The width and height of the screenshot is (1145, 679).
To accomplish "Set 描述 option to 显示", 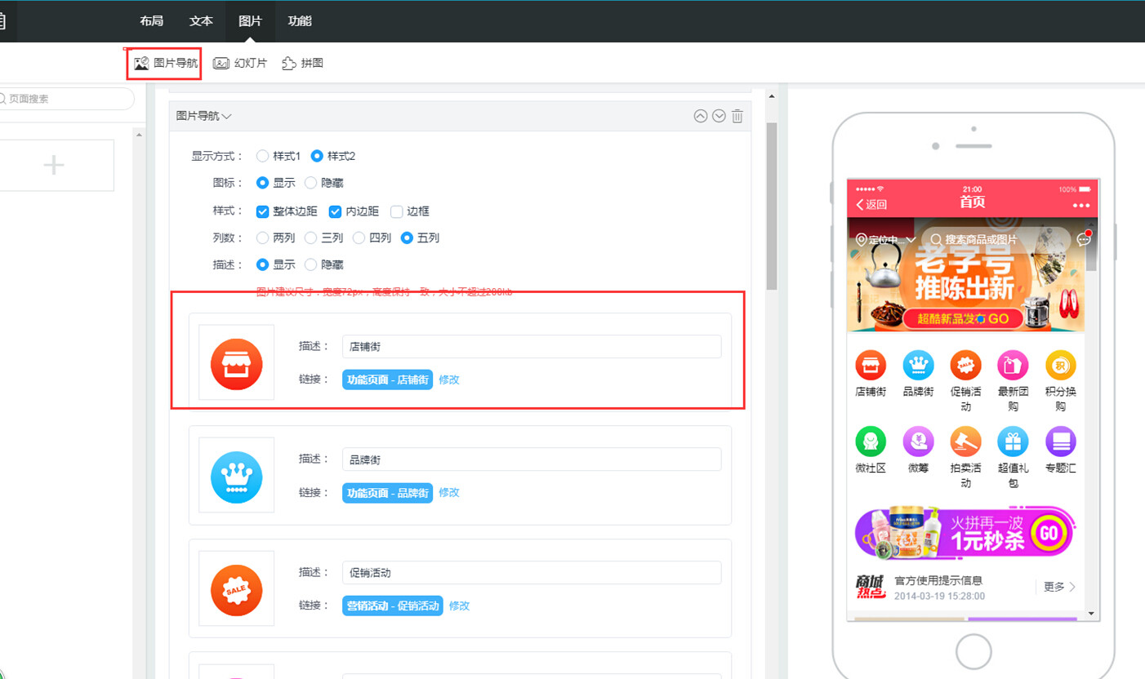I will click(x=276, y=264).
